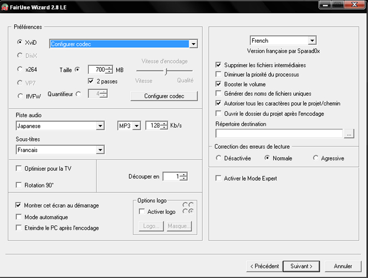Screen dimensions: 368x278
Task: Click the 700 MB size field
Action: click(97, 69)
